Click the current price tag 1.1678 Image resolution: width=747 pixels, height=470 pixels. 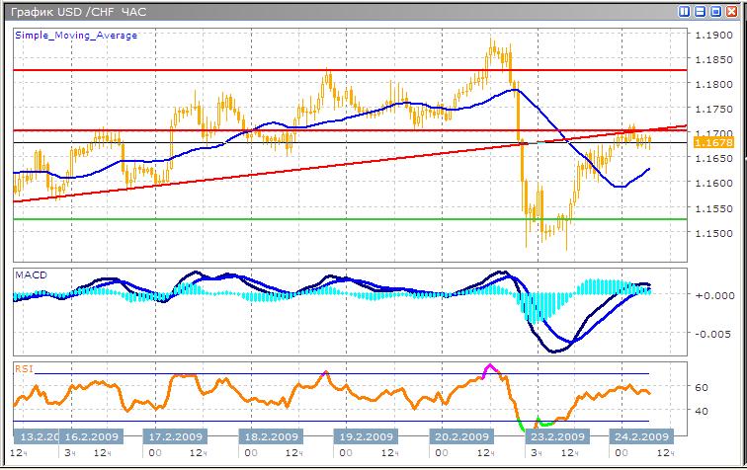click(713, 142)
